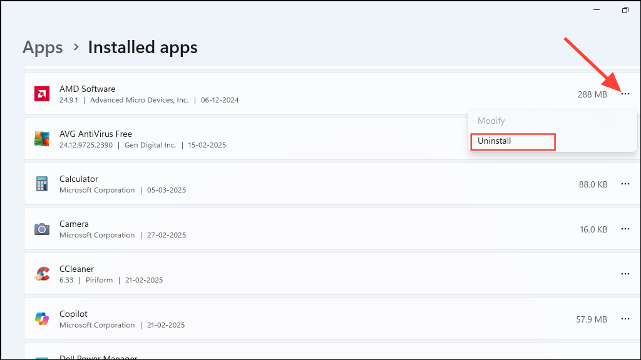Open more options for Camera
This screenshot has width=641, height=360.
625,229
